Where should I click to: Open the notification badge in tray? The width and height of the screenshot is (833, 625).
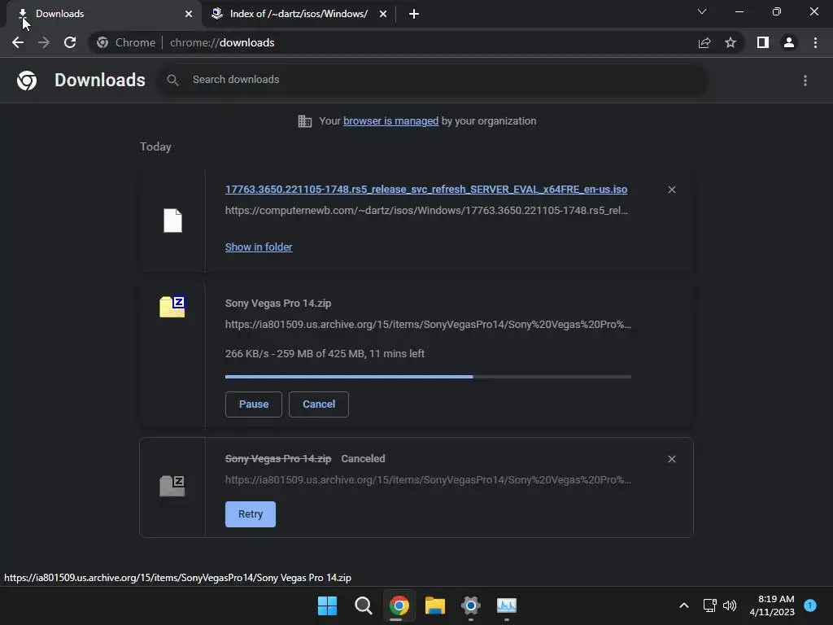click(x=810, y=605)
